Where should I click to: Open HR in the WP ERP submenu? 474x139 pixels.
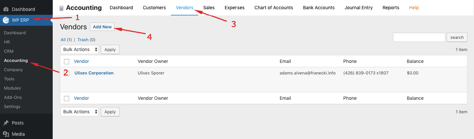click(x=7, y=42)
